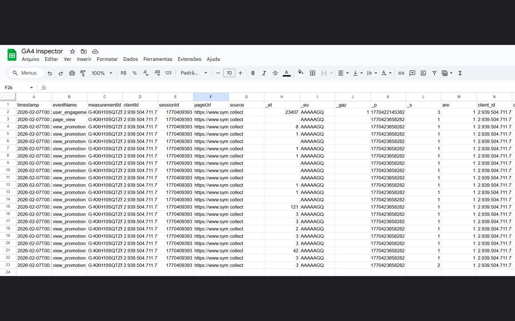Open the horizontal align dropdown
The image size is (515, 321).
(x=343, y=73)
